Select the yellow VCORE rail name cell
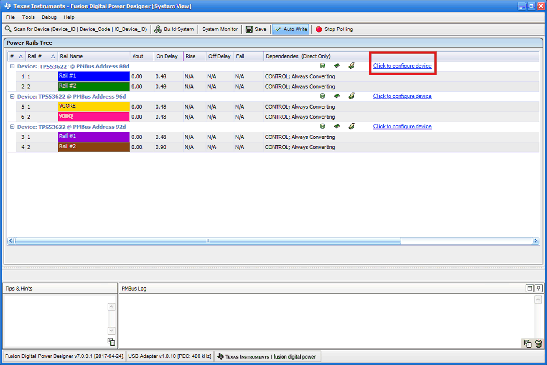Viewport: 547px width, 365px height. 94,106
